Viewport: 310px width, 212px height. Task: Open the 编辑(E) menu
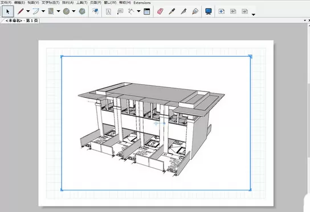click(x=19, y=3)
